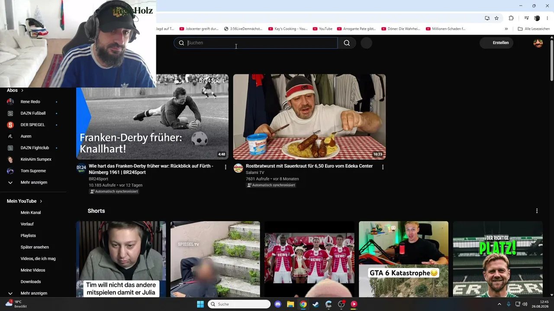Open Steam from the taskbar
554x311 pixels.
(x=316, y=304)
